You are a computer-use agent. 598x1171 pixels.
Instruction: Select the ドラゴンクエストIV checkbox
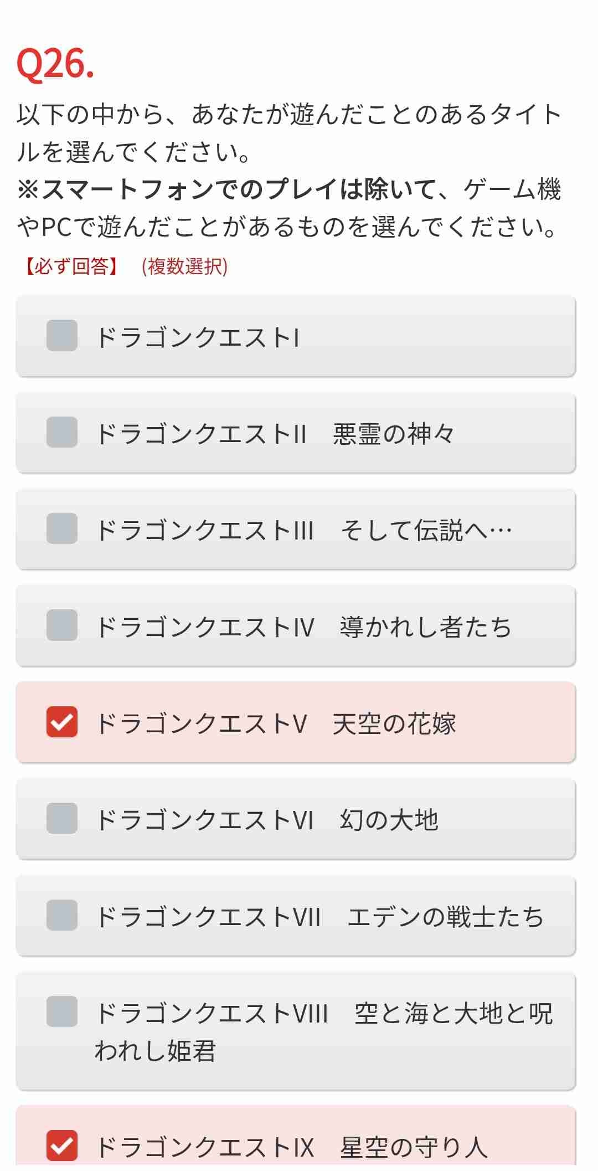[x=61, y=625]
